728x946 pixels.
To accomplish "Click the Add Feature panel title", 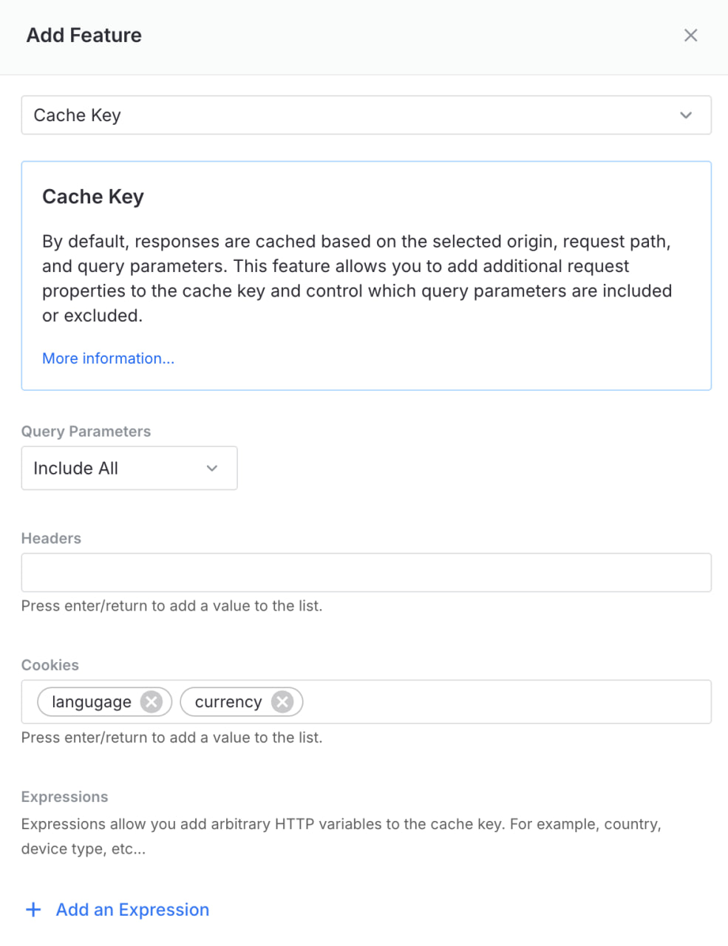I will (84, 35).
